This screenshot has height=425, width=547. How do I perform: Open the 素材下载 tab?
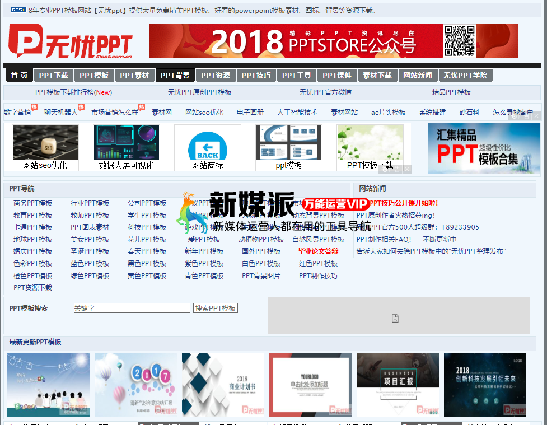[x=377, y=76]
